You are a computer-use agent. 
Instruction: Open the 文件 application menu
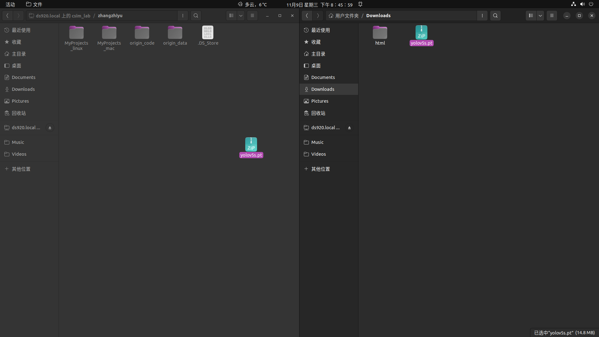coord(34,4)
